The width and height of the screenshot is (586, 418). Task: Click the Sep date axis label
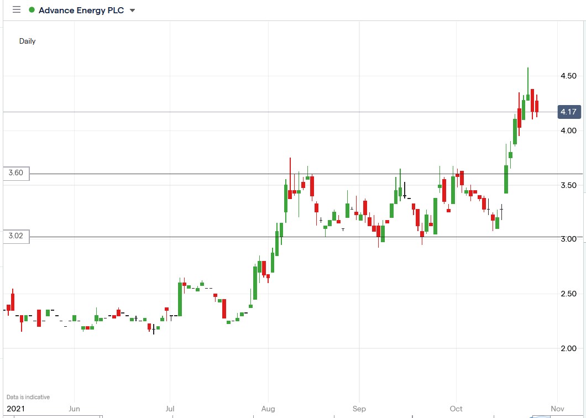tap(359, 409)
